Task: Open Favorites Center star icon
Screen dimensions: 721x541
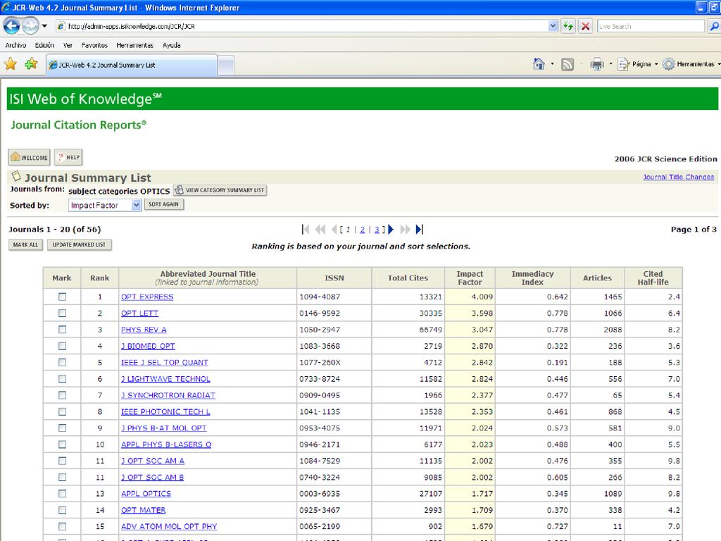Action: 11,64
